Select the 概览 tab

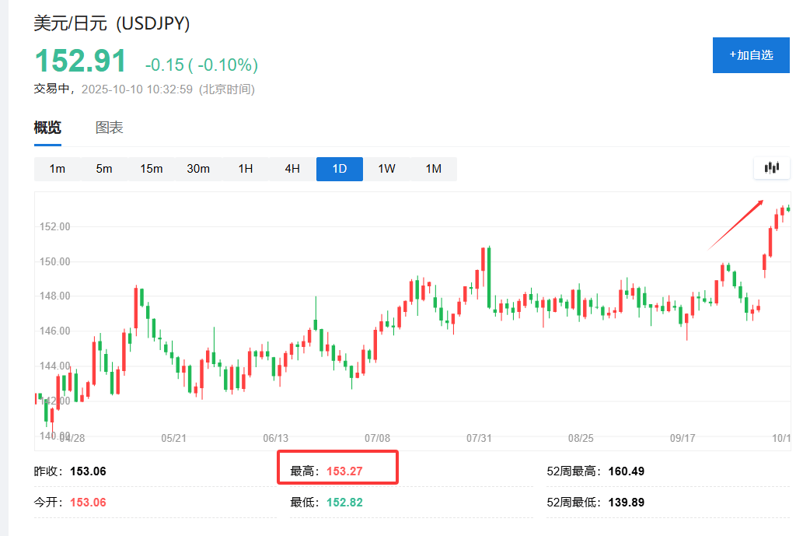(x=47, y=128)
